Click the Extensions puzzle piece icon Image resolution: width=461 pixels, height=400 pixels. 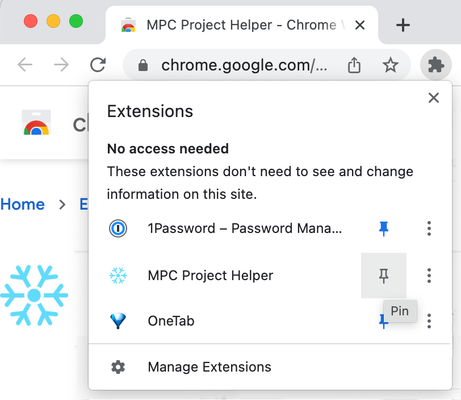click(435, 65)
